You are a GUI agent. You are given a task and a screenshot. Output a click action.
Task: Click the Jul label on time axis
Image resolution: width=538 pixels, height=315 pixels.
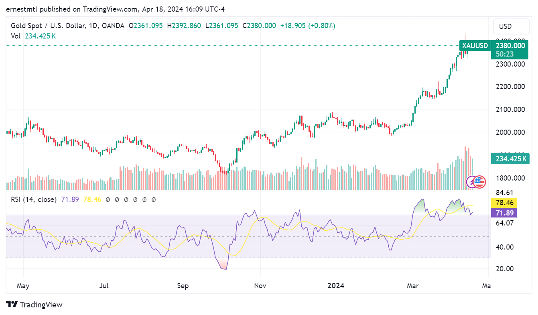click(x=104, y=286)
